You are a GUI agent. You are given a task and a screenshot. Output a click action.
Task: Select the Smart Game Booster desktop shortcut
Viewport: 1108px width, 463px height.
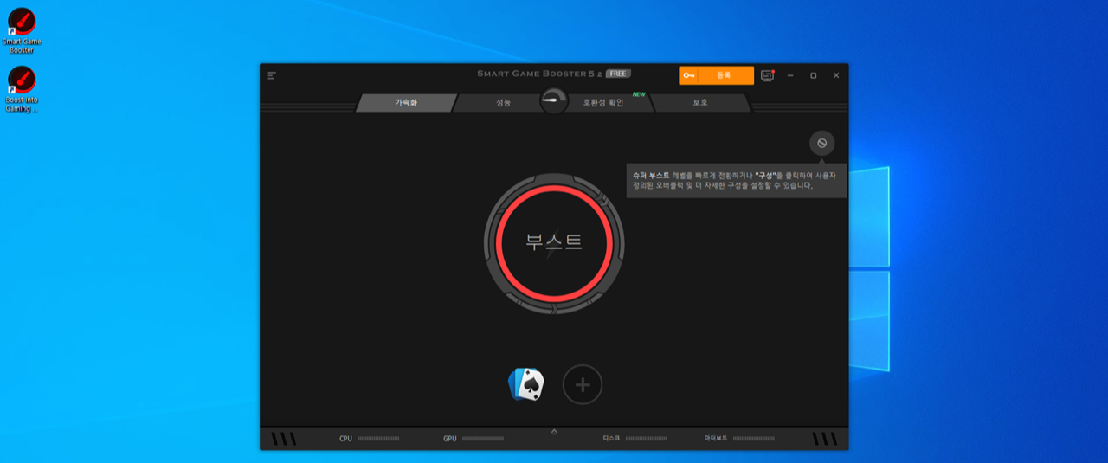(22, 31)
